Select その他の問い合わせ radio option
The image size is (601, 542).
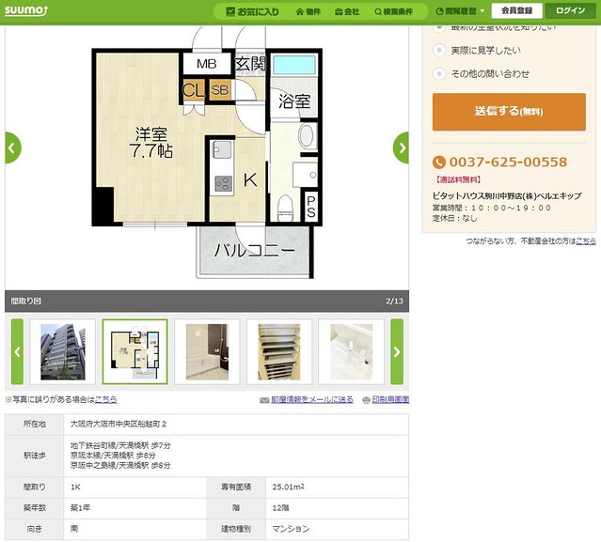439,73
